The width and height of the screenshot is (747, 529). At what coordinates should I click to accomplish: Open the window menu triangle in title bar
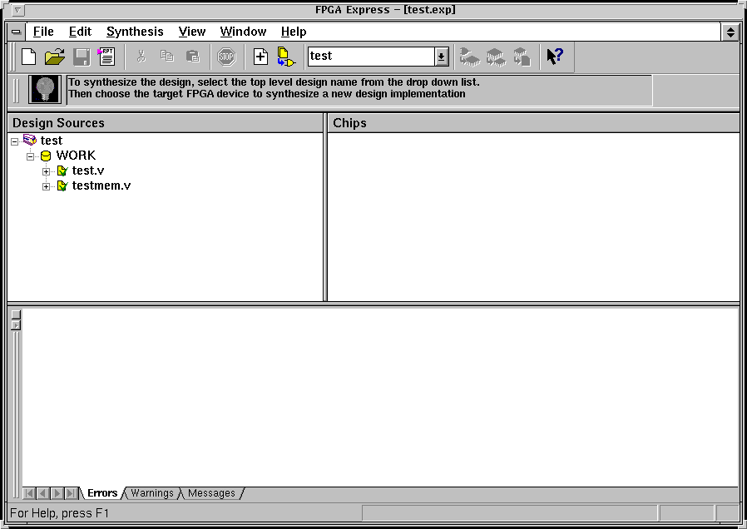pyautogui.click(x=17, y=9)
